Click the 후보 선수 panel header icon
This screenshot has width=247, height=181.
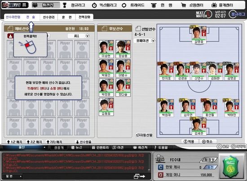(x=105, y=28)
